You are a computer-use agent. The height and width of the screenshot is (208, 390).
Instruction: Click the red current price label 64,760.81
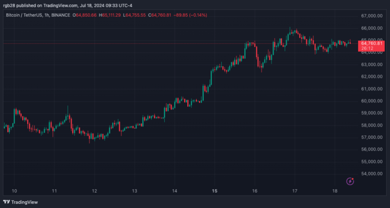click(x=372, y=43)
